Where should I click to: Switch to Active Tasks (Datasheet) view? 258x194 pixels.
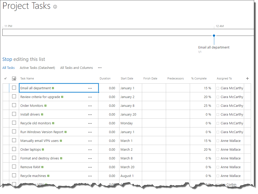(37, 68)
